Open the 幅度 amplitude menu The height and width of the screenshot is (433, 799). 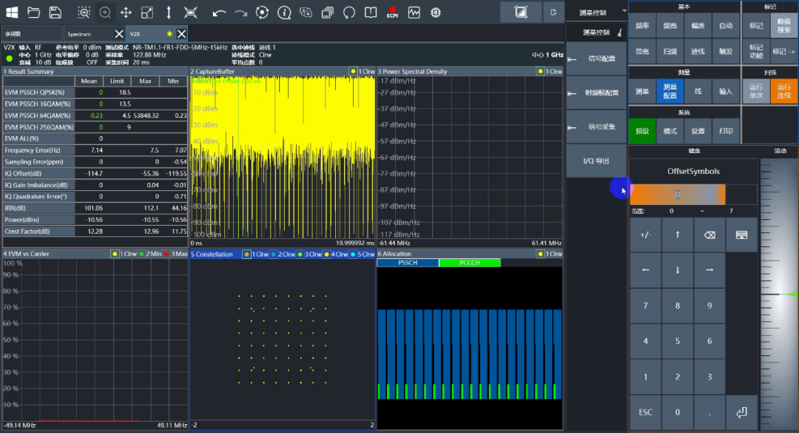click(x=698, y=25)
